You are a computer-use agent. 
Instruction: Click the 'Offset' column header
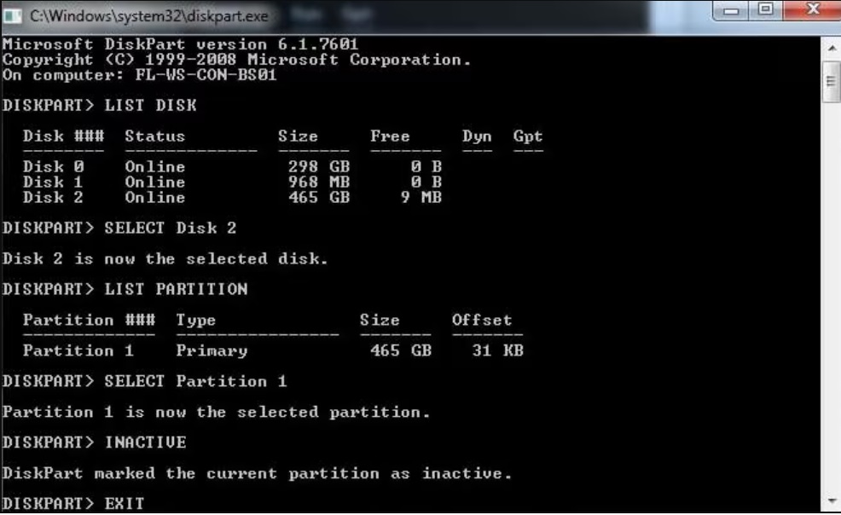[482, 320]
